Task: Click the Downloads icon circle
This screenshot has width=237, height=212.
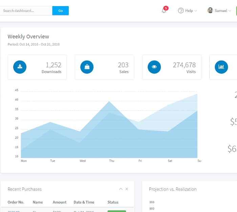Action: 20,67
